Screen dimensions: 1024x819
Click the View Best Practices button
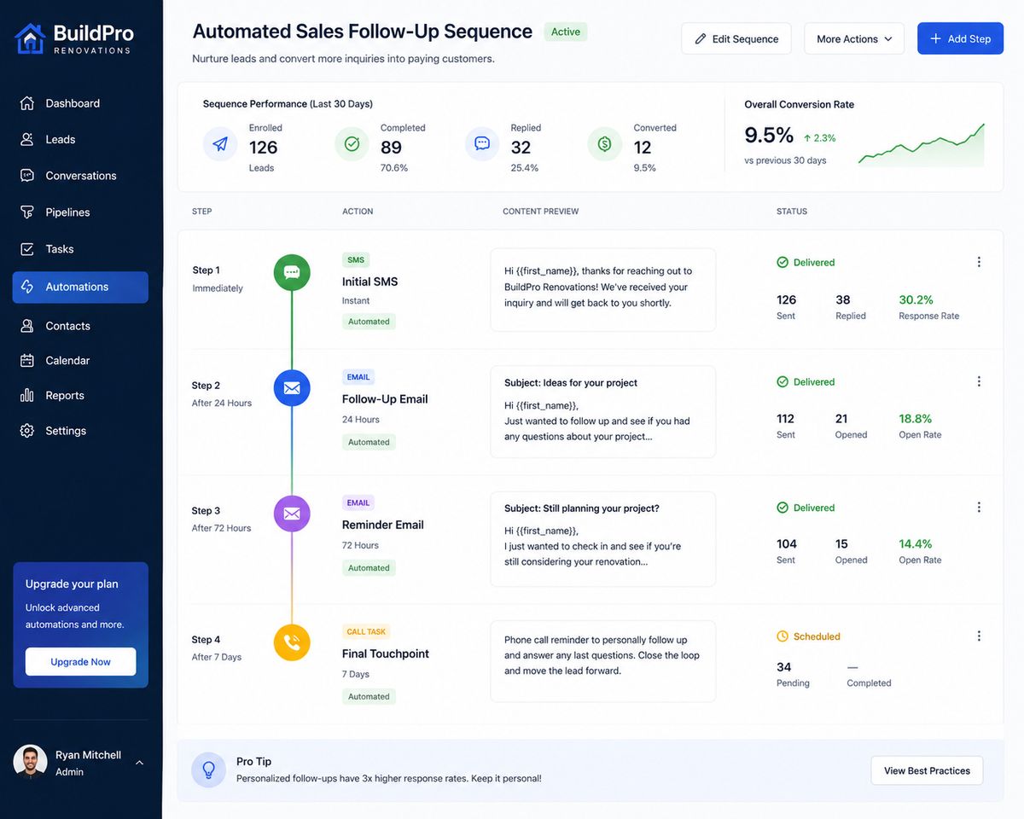coord(927,770)
